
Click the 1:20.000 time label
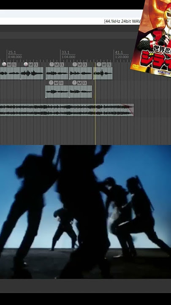122,57
